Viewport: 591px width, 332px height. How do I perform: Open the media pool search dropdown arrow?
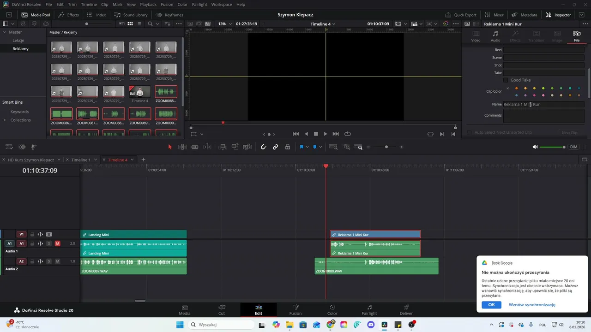[x=157, y=24]
